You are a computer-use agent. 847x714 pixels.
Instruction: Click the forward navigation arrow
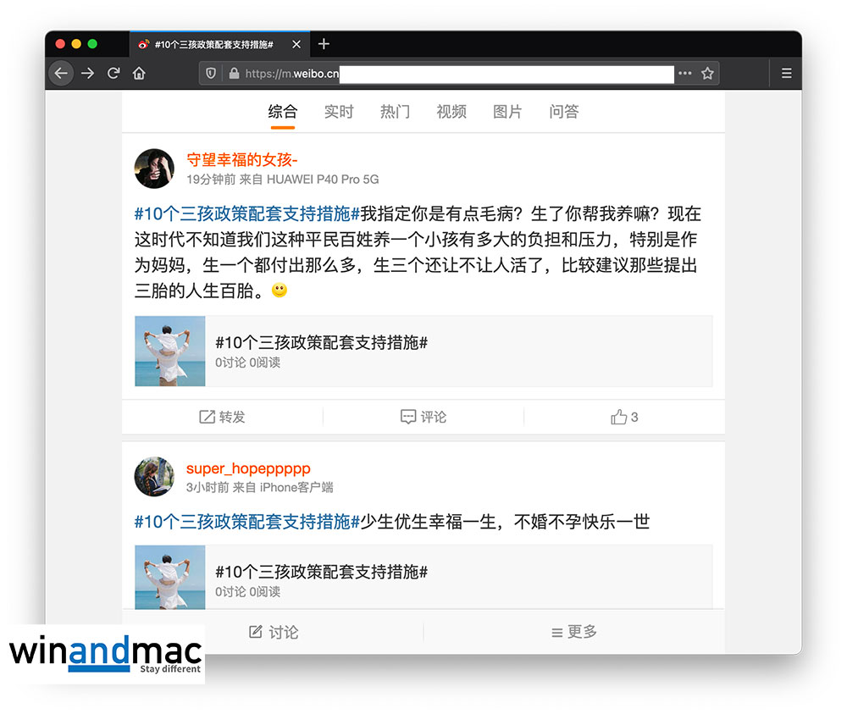(x=87, y=74)
